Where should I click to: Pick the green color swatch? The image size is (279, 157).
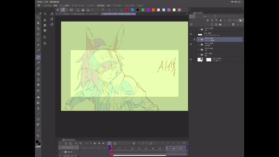[x=143, y=10]
